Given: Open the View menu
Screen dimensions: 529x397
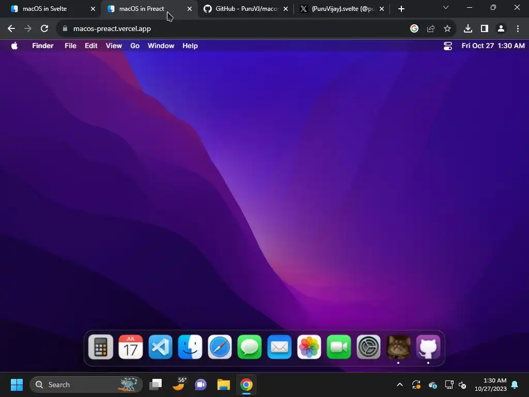Looking at the screenshot, I should pyautogui.click(x=114, y=45).
